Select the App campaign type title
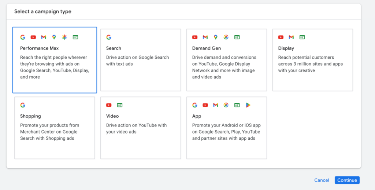 click(197, 116)
